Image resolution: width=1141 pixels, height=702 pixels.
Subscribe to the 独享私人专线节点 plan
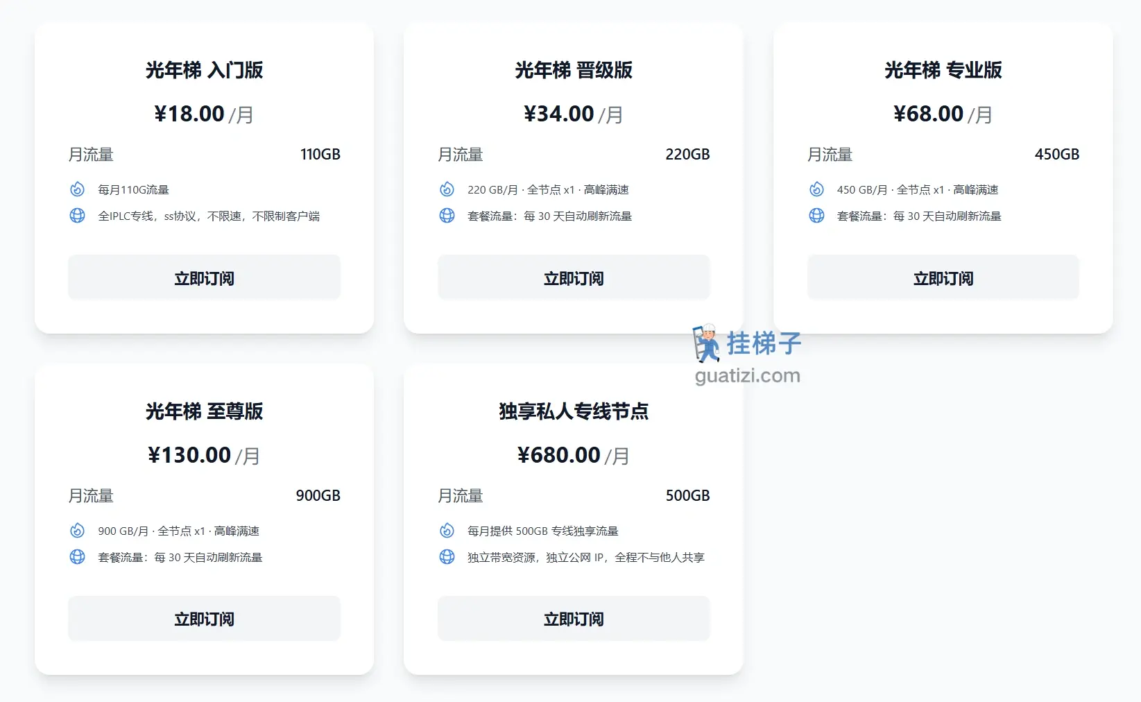(574, 619)
